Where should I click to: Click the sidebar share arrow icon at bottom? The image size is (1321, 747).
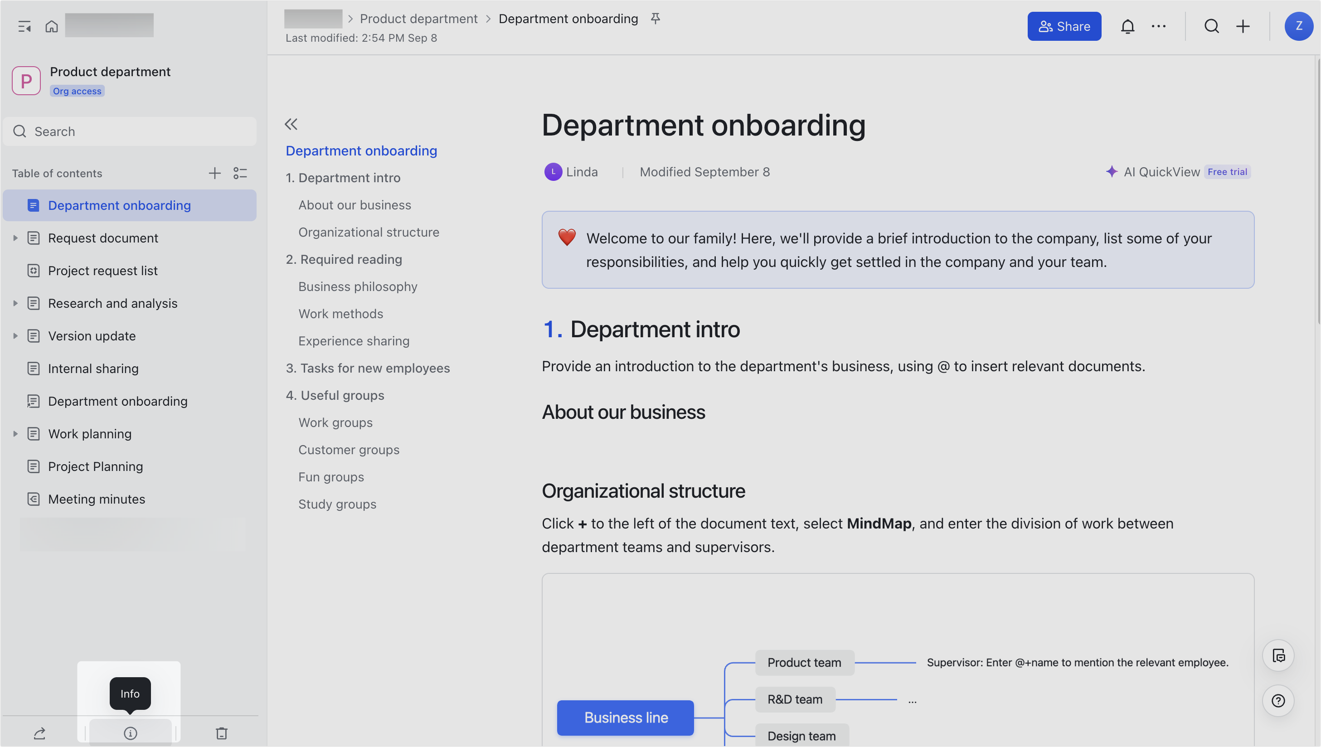coord(39,733)
